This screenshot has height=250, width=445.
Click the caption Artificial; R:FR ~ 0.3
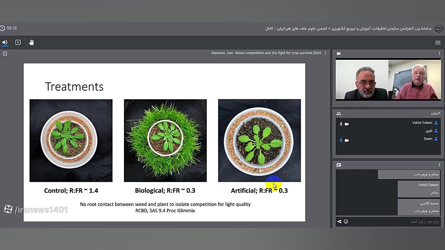pyautogui.click(x=259, y=191)
